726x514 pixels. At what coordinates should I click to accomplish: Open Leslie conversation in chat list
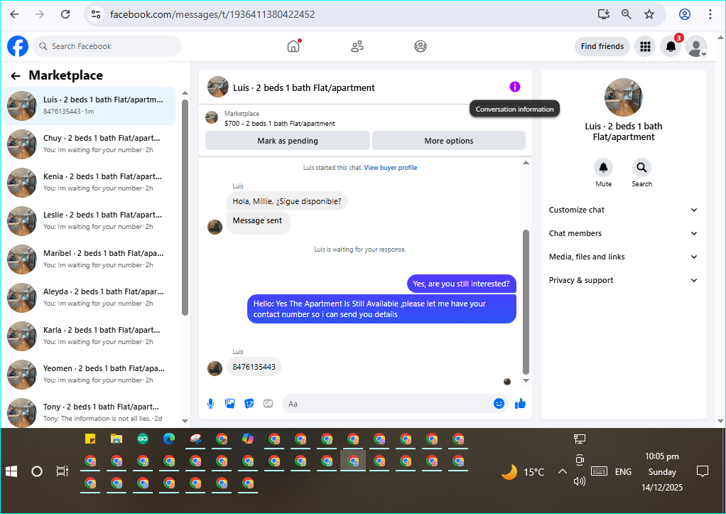pos(90,221)
